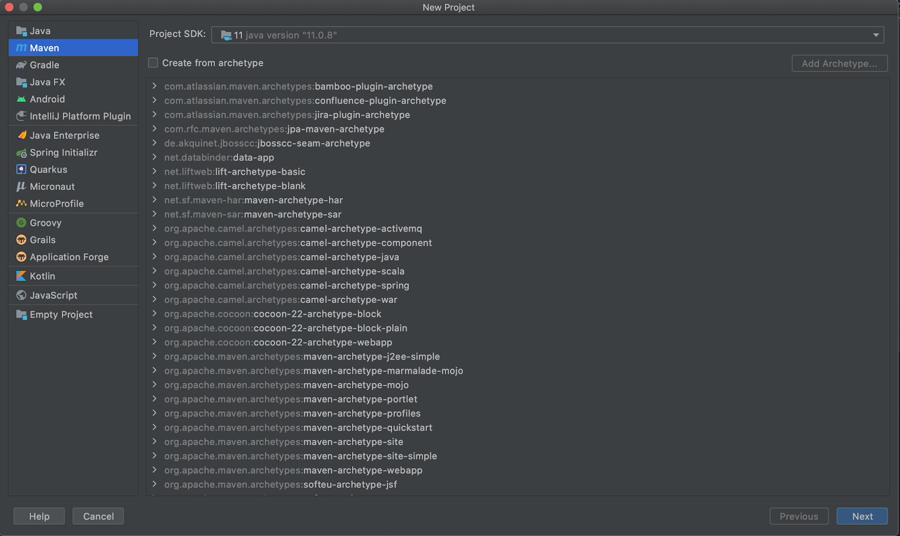Click the Java folder icon in sidebar
The width and height of the screenshot is (900, 536).
(21, 31)
